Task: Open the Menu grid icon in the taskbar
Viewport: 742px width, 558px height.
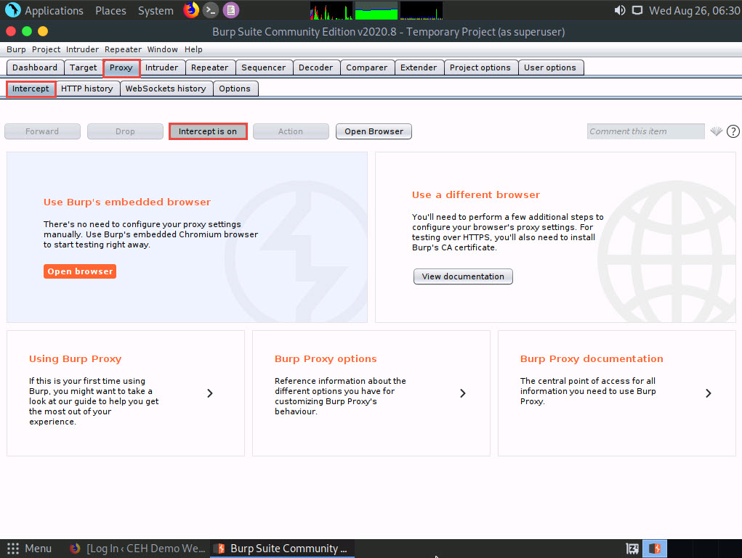Action: coord(13,549)
